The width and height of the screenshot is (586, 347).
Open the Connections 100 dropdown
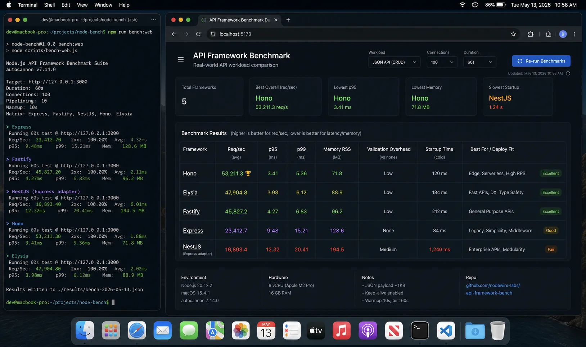[x=442, y=62]
